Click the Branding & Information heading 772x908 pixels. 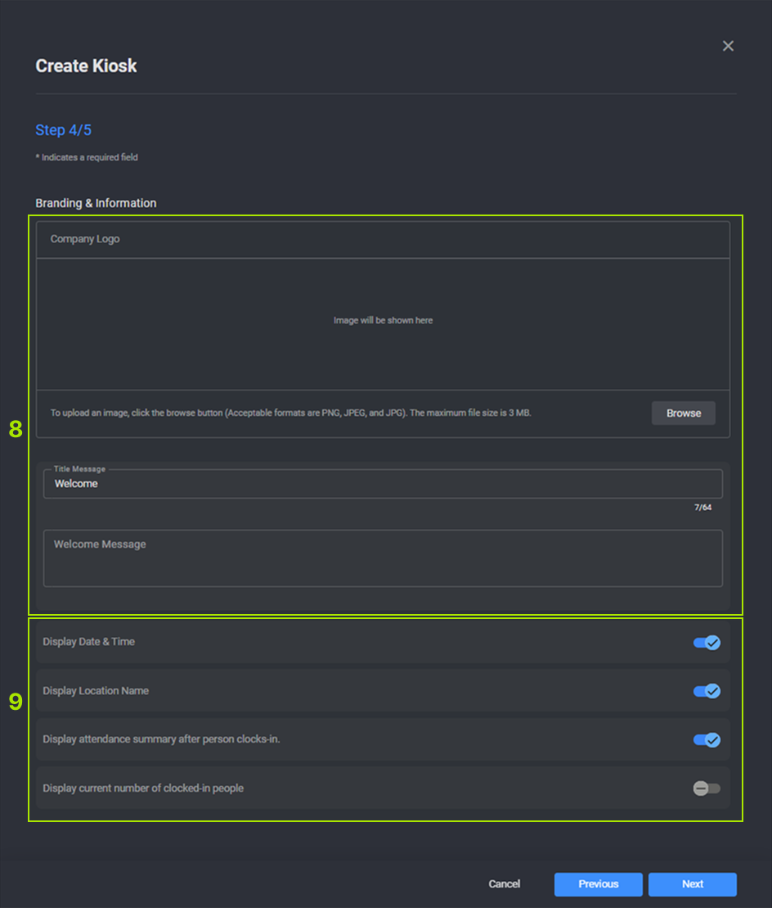point(96,203)
